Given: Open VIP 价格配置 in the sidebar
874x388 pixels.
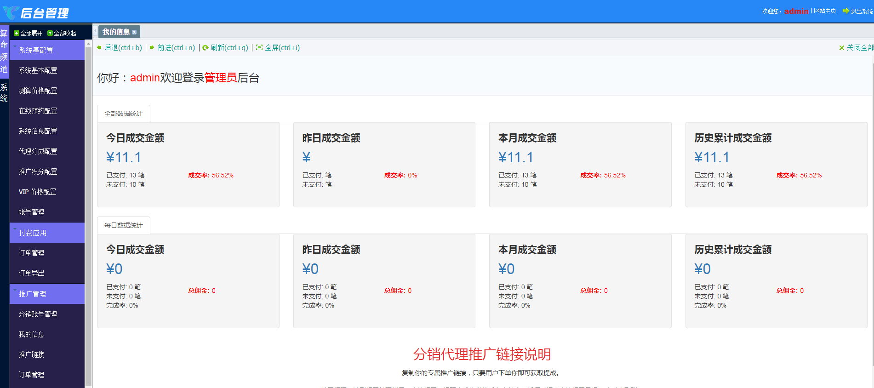Looking at the screenshot, I should (37, 192).
